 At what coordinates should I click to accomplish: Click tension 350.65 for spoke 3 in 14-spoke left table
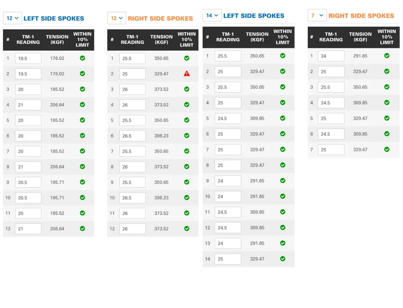257,87
